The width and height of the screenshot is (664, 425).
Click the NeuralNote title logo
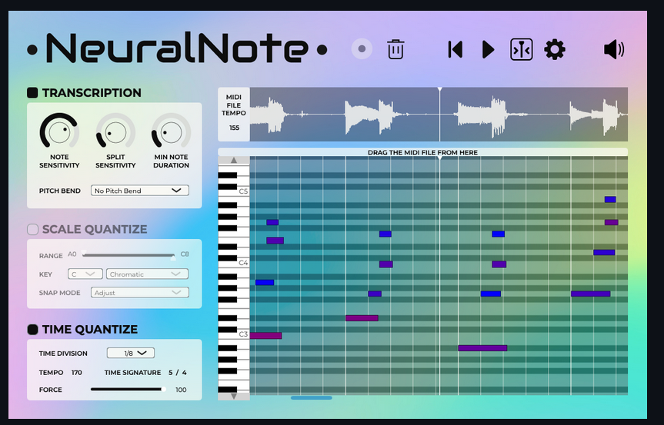177,48
